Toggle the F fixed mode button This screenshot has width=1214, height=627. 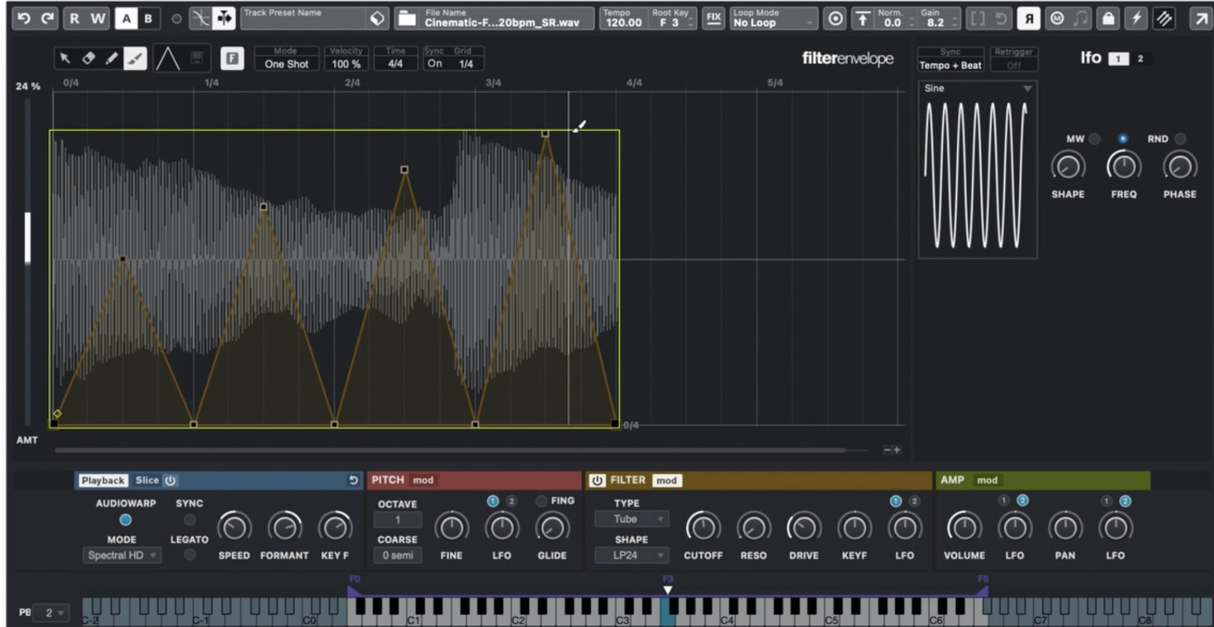[x=232, y=59]
